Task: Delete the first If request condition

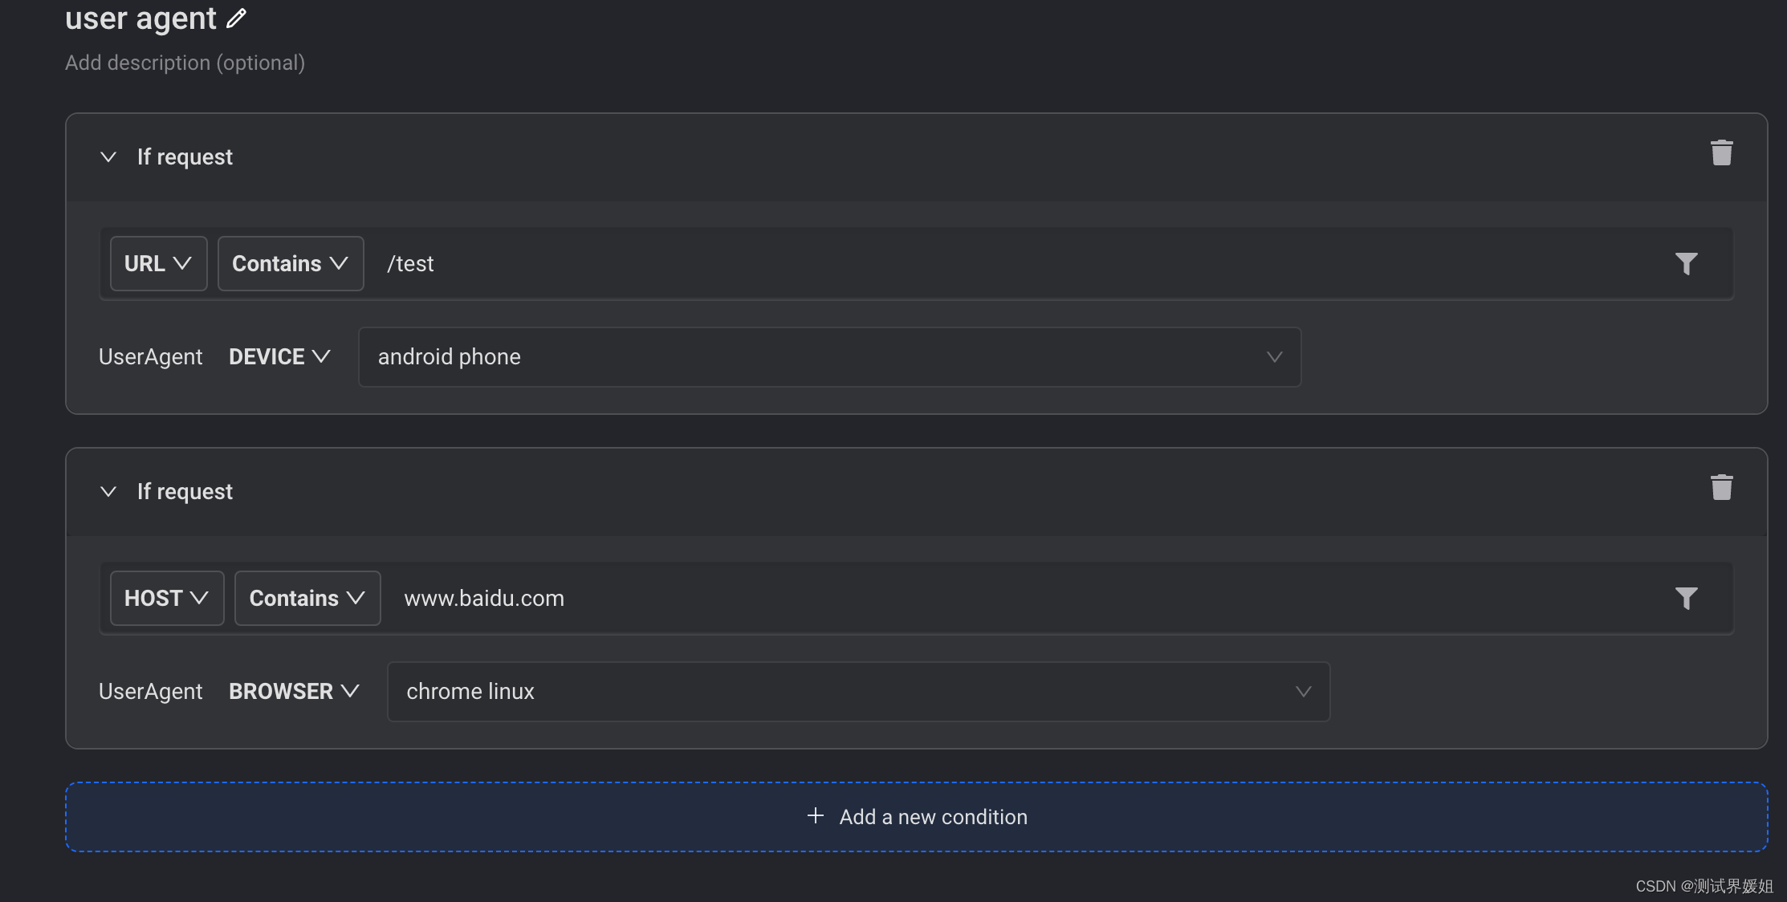Action: click(1721, 152)
